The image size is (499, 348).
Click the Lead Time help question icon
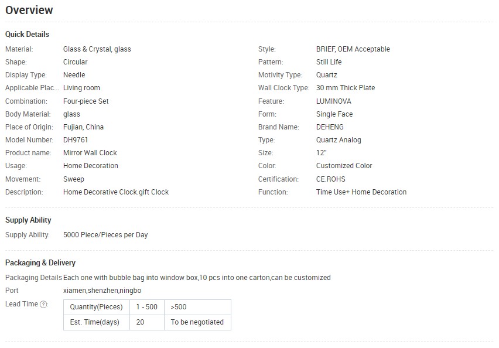43,305
